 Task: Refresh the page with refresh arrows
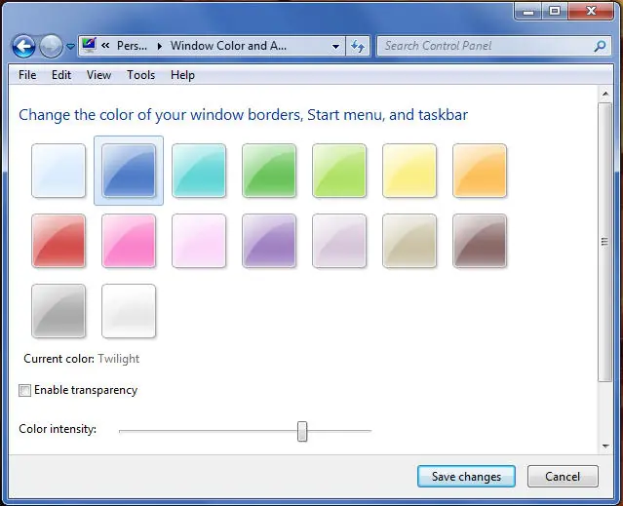coord(358,47)
